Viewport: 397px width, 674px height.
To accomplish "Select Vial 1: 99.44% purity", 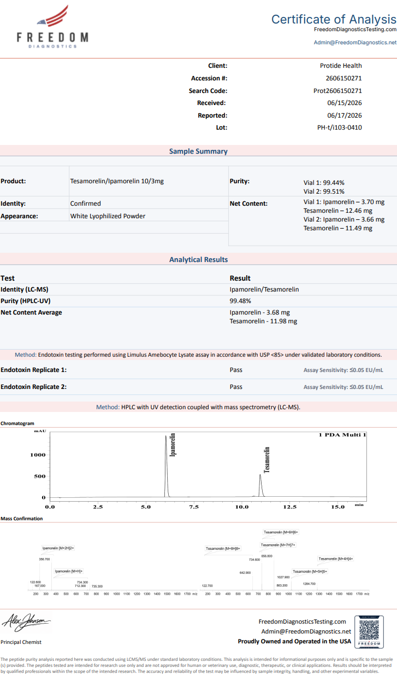I will (x=324, y=183).
